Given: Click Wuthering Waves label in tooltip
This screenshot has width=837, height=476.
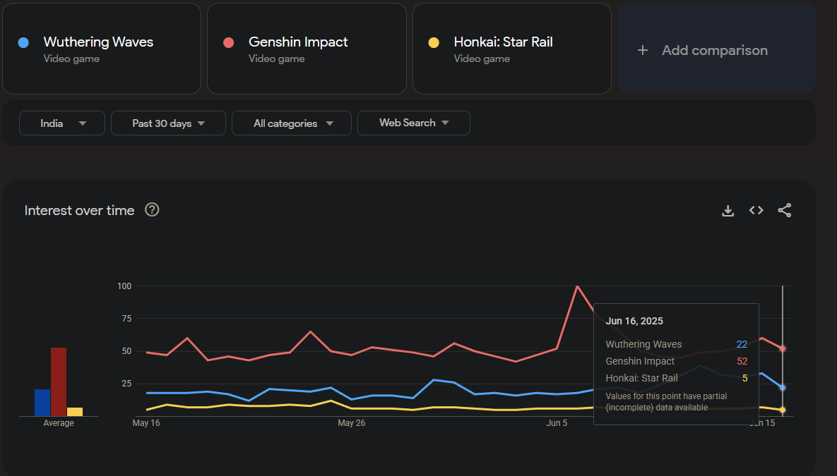Looking at the screenshot, I should point(643,344).
